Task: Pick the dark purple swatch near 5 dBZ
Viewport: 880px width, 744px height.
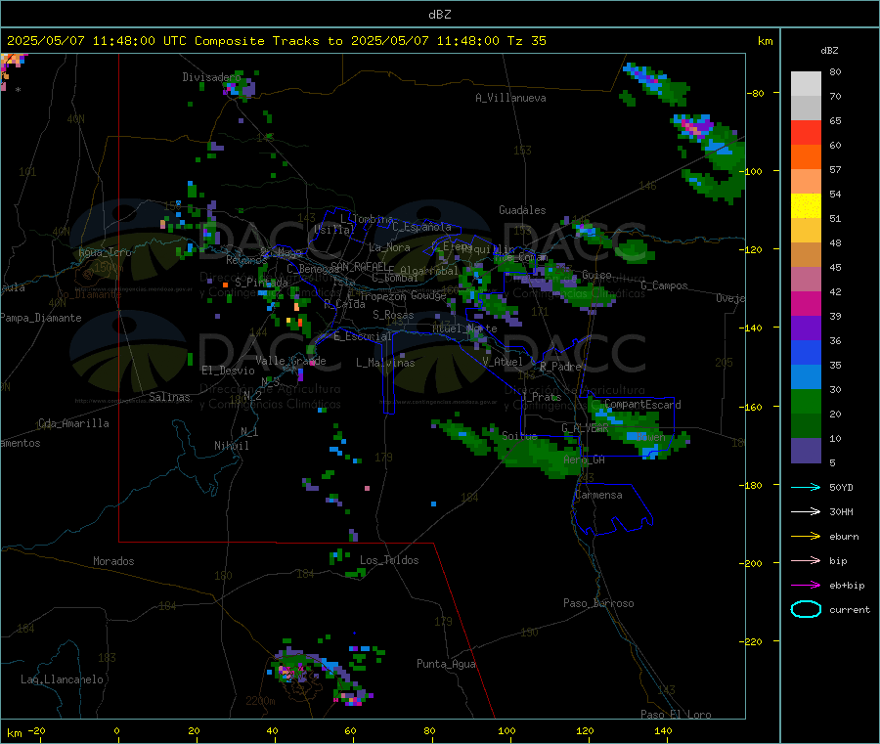Action: (806, 451)
